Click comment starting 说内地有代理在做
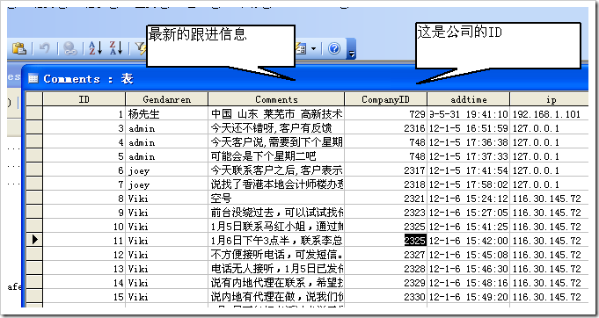 276,297
